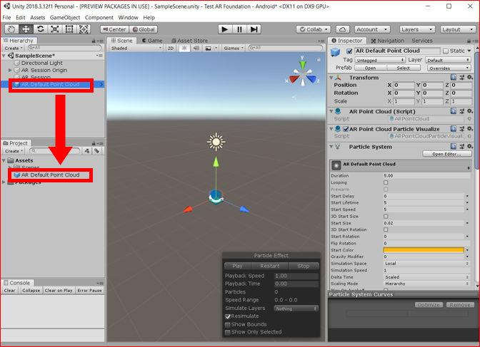
Task: Click the Inspector lock icon
Action: click(x=469, y=41)
